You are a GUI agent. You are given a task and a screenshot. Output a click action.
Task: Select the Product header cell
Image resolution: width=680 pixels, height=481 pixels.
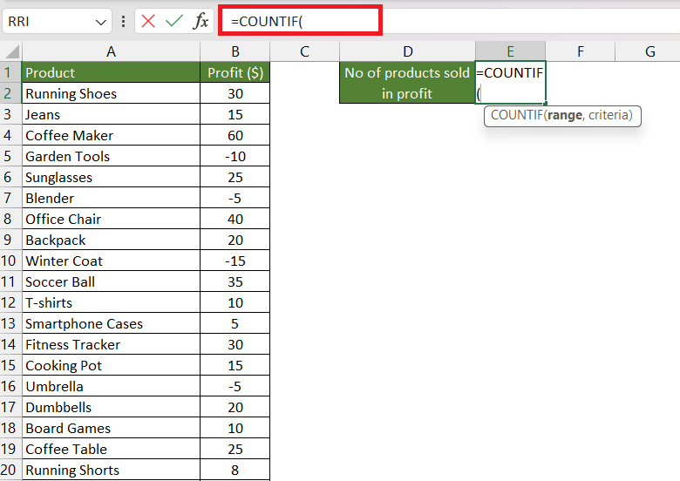click(x=111, y=72)
